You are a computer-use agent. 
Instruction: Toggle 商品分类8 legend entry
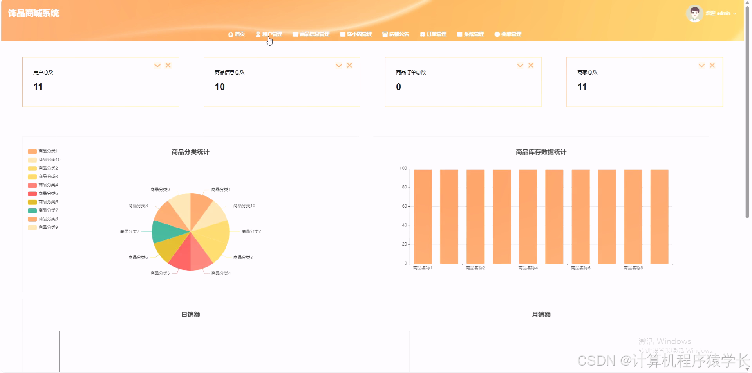point(43,219)
